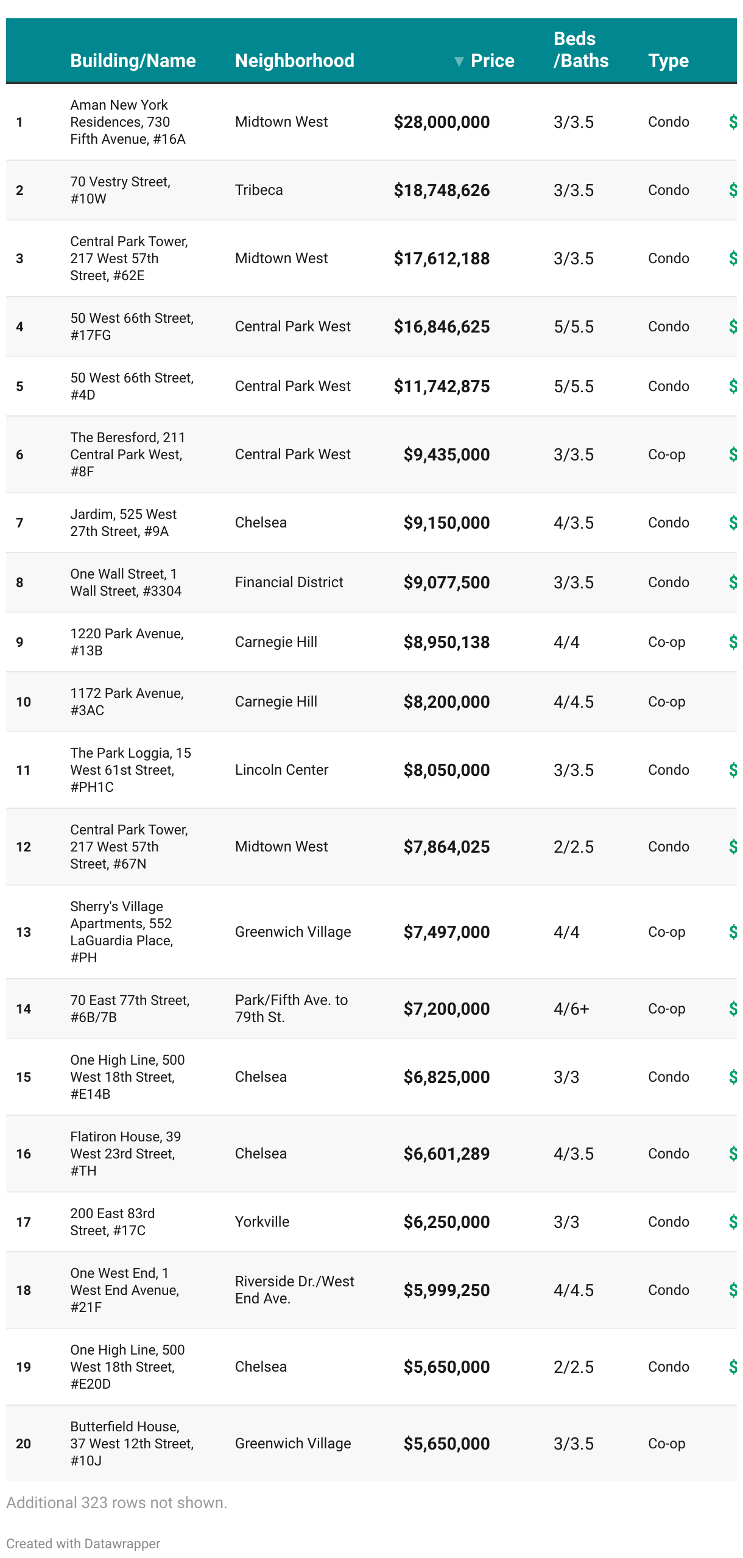Select The Beresford, 211 Central Park West row
Viewport: 743px width, 1558px height.
127,454
